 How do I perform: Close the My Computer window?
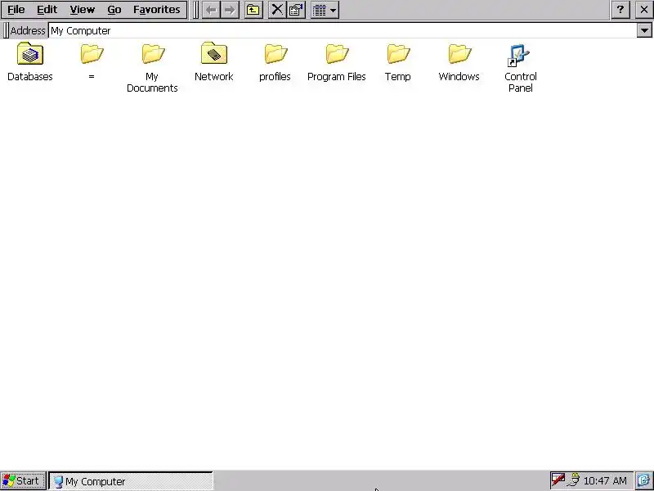pos(643,10)
